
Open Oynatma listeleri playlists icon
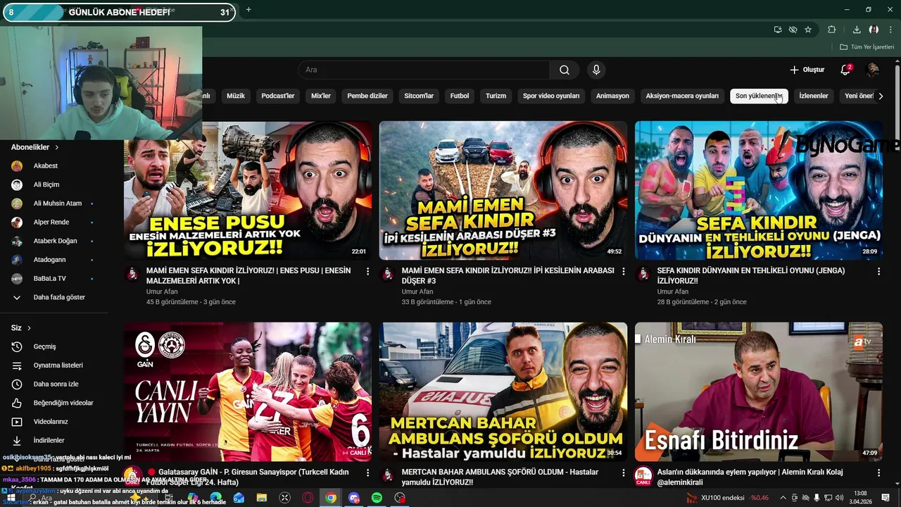[17, 365]
